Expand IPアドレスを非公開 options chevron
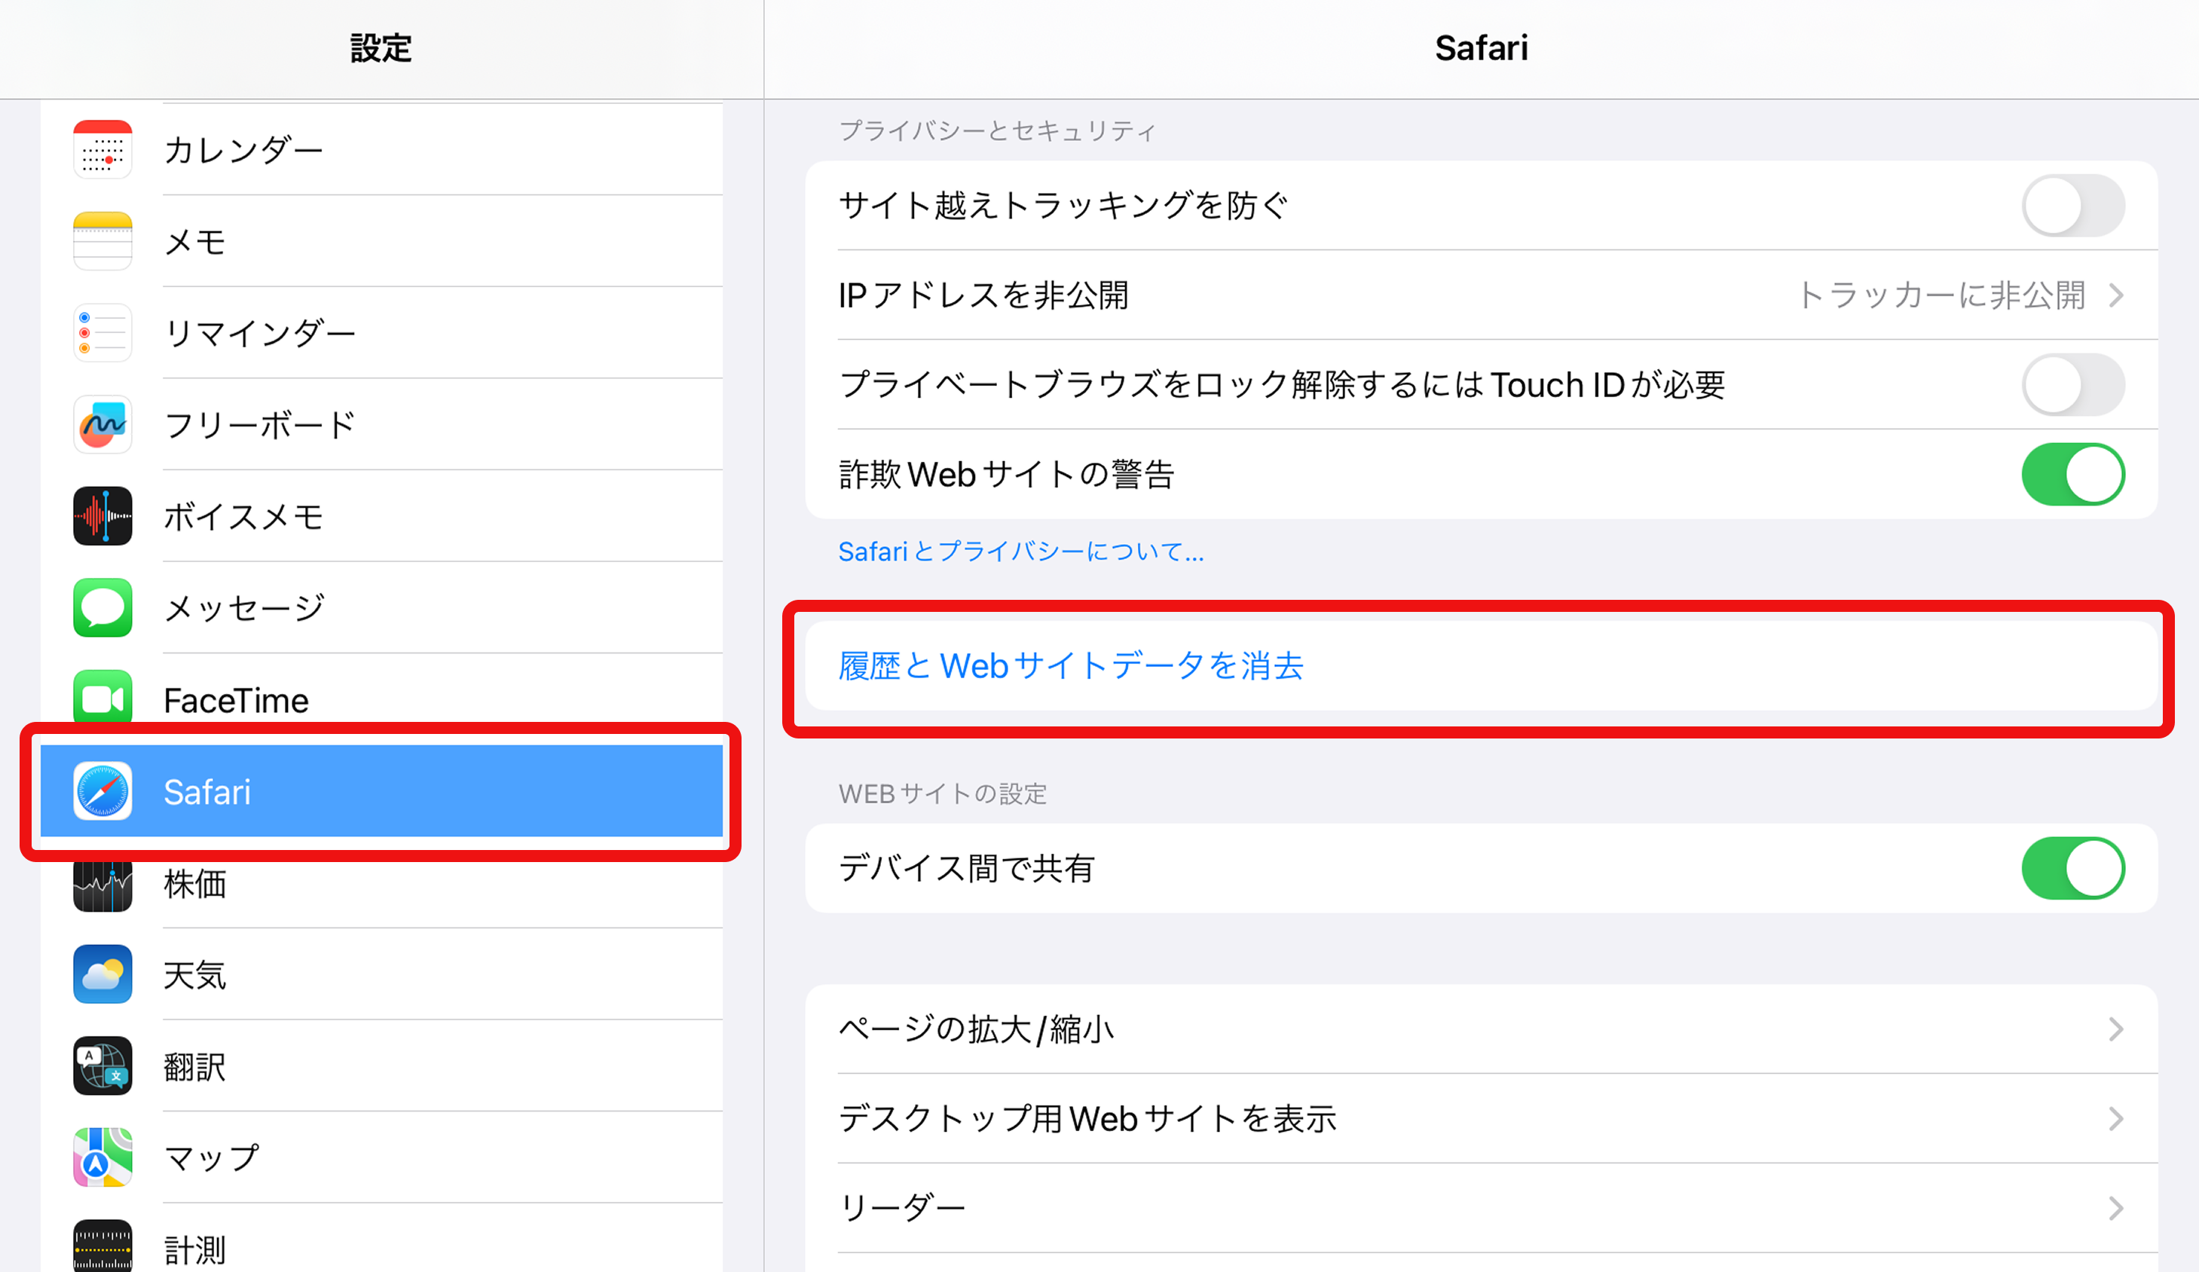Screen dimensions: 2199x1272 click(2115, 295)
